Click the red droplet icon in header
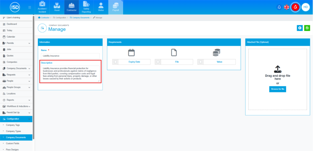 pyautogui.click(x=295, y=7)
